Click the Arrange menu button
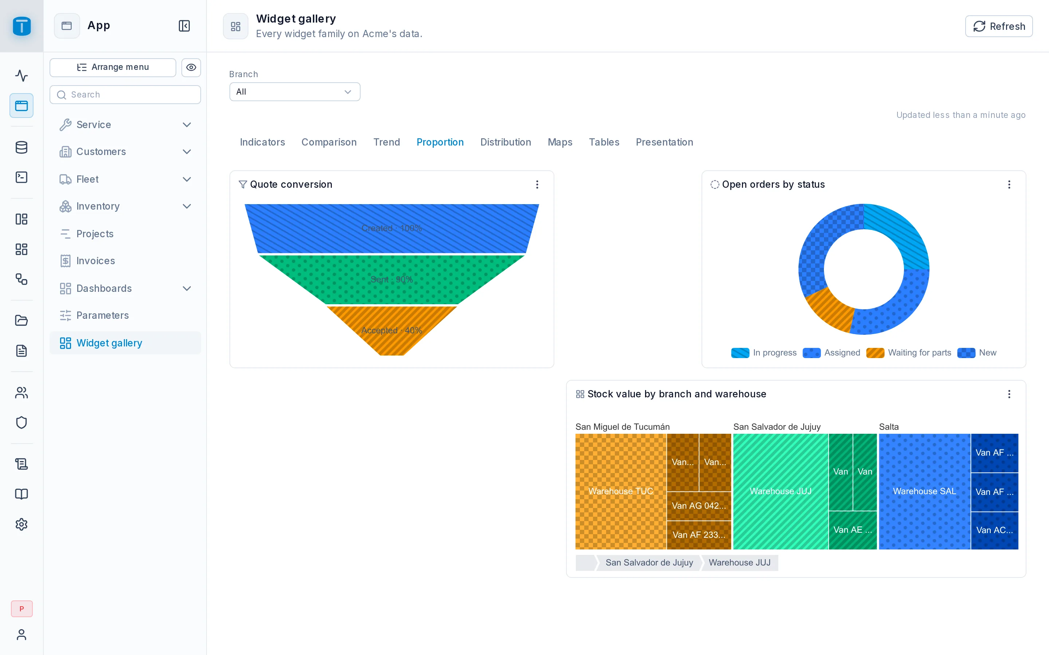 [113, 67]
